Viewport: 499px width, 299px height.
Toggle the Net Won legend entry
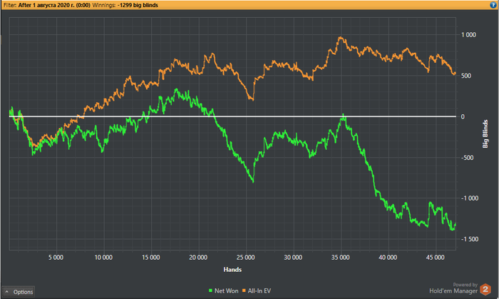223,290
